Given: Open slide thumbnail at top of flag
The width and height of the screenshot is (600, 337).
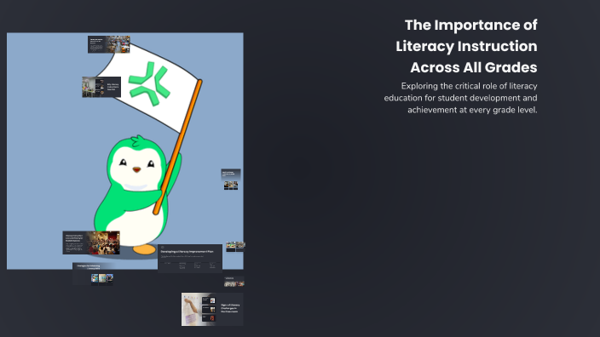Looking at the screenshot, I should coord(109,44).
